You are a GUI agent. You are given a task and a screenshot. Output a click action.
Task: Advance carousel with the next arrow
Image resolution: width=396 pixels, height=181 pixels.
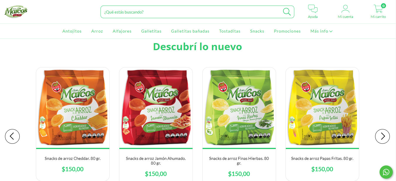pos(382,136)
